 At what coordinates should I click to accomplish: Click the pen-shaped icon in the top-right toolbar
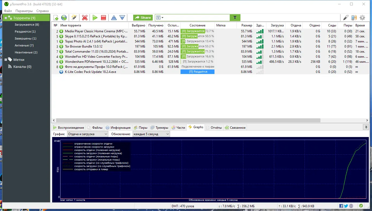[x=346, y=18]
